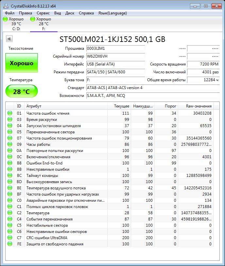The height and width of the screenshot is (266, 225).
Task: Select attribute name Защита от свободного падения
Action: click(55, 244)
